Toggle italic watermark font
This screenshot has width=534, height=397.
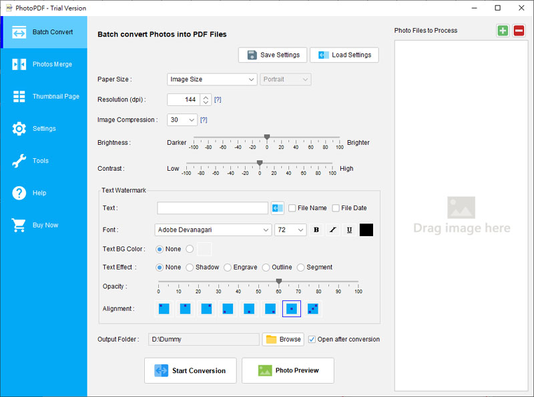tap(332, 230)
